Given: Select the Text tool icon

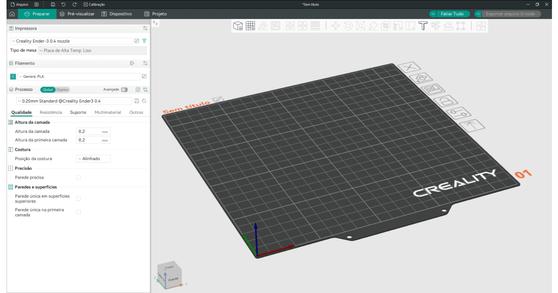Looking at the screenshot, I should (423, 26).
